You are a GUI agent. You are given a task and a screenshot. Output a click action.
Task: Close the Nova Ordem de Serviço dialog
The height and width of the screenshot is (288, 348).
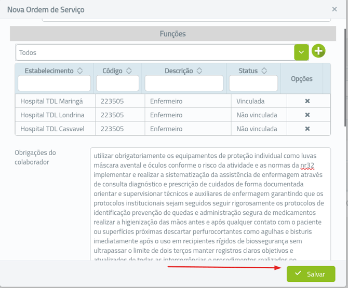pos(334,9)
